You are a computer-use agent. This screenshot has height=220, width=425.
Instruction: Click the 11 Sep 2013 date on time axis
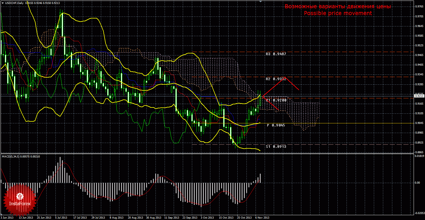(172, 218)
